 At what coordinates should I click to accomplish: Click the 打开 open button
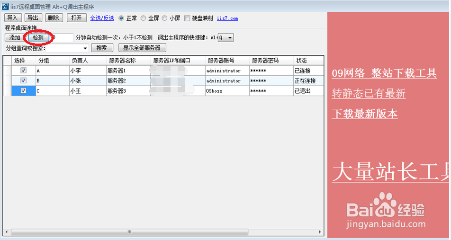point(77,18)
